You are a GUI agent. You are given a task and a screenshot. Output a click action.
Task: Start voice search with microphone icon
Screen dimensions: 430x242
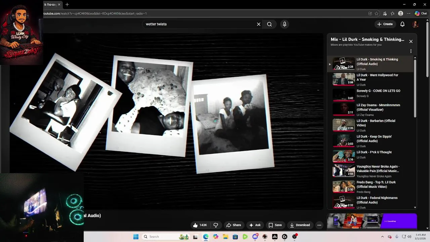(x=285, y=24)
